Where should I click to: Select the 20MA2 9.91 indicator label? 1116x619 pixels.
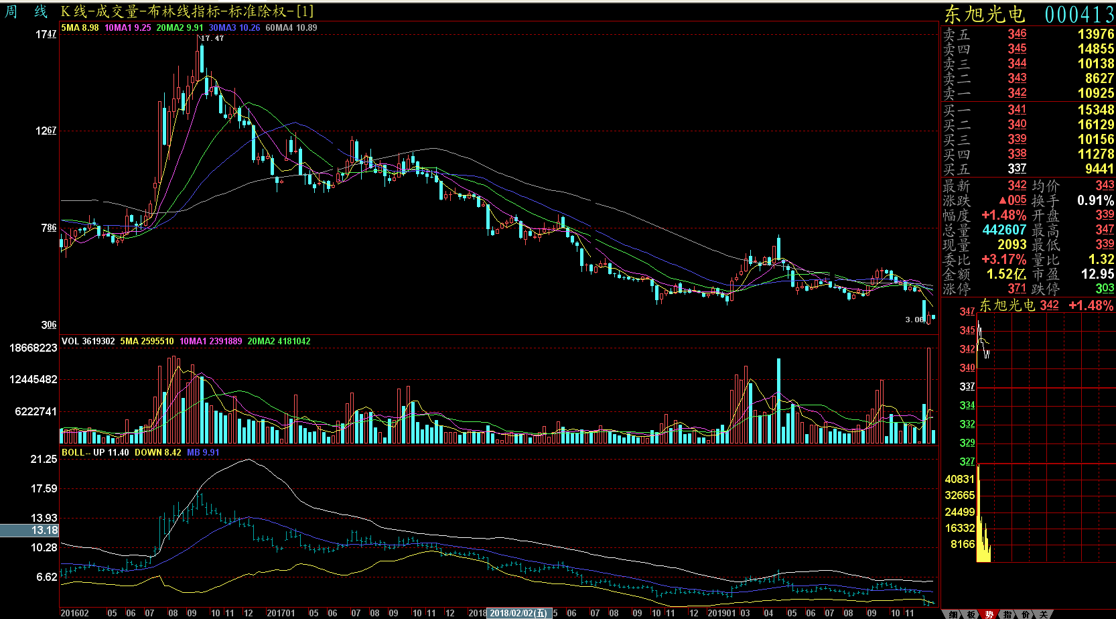point(180,27)
